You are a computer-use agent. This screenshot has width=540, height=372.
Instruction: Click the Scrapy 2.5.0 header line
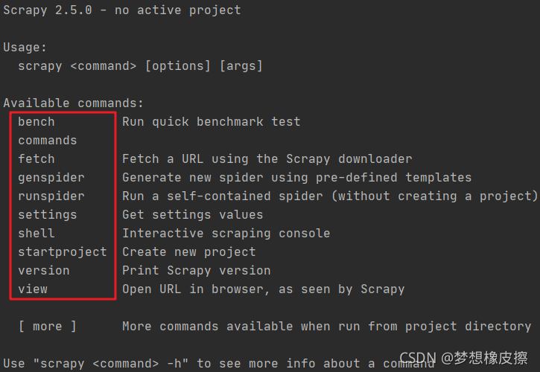pyautogui.click(x=122, y=10)
